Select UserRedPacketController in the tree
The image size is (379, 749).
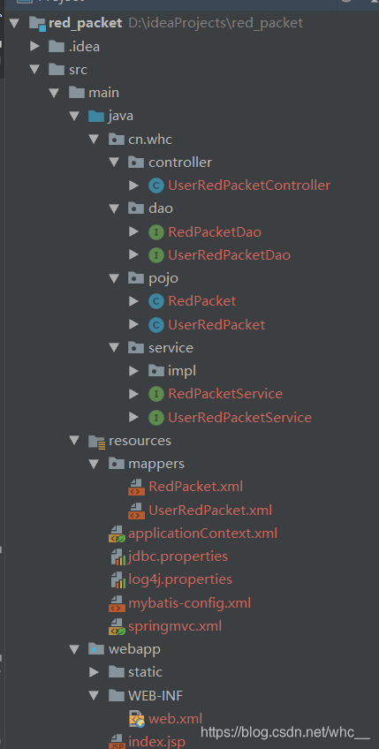pyautogui.click(x=249, y=185)
